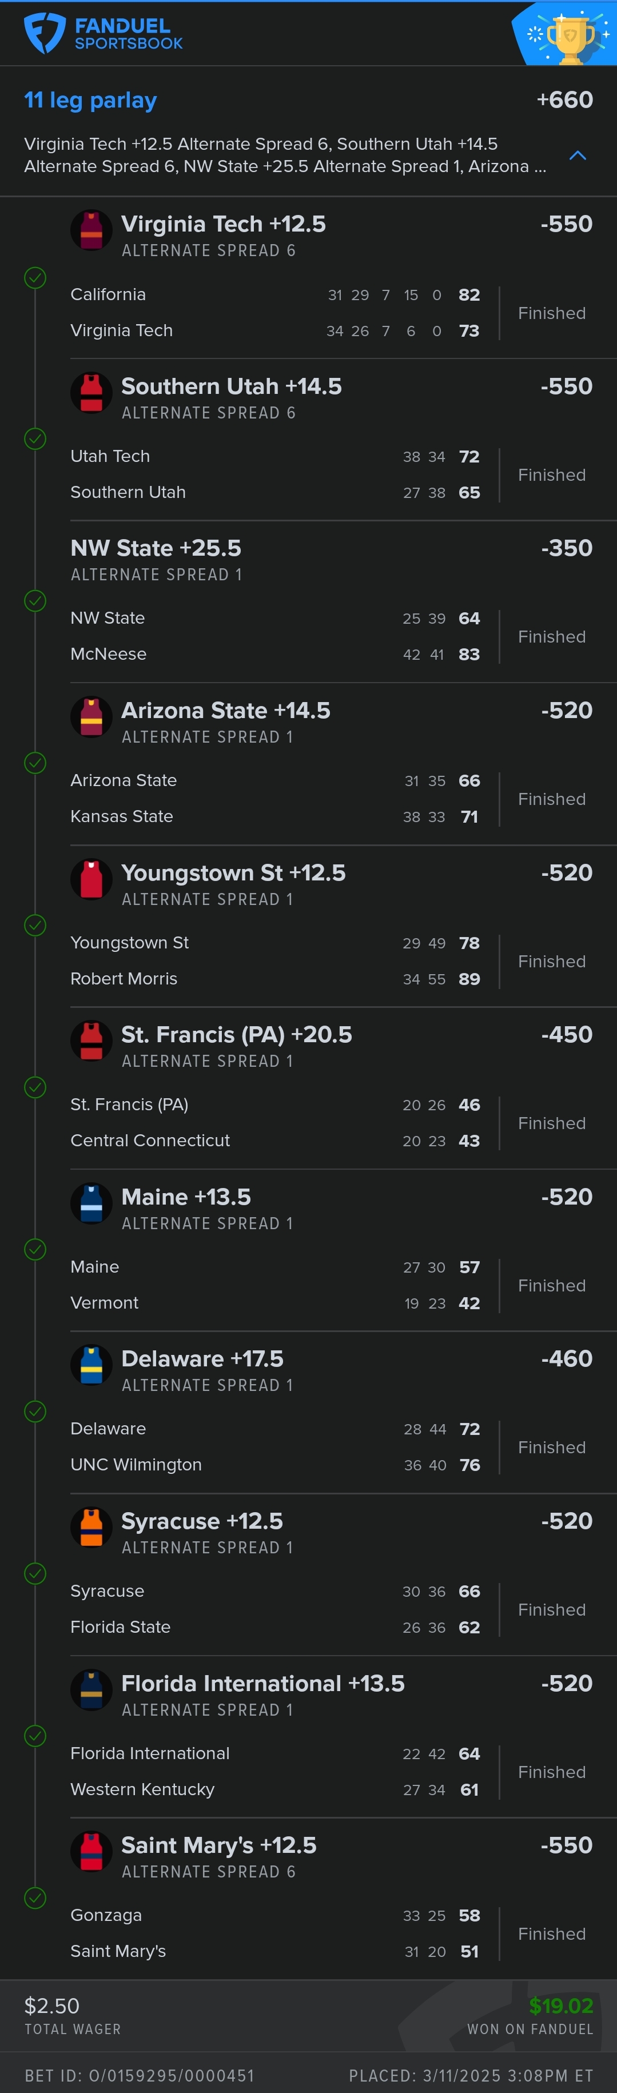Collapse the 11 leg parlay details chevron
The image size is (617, 2093).
point(578,155)
